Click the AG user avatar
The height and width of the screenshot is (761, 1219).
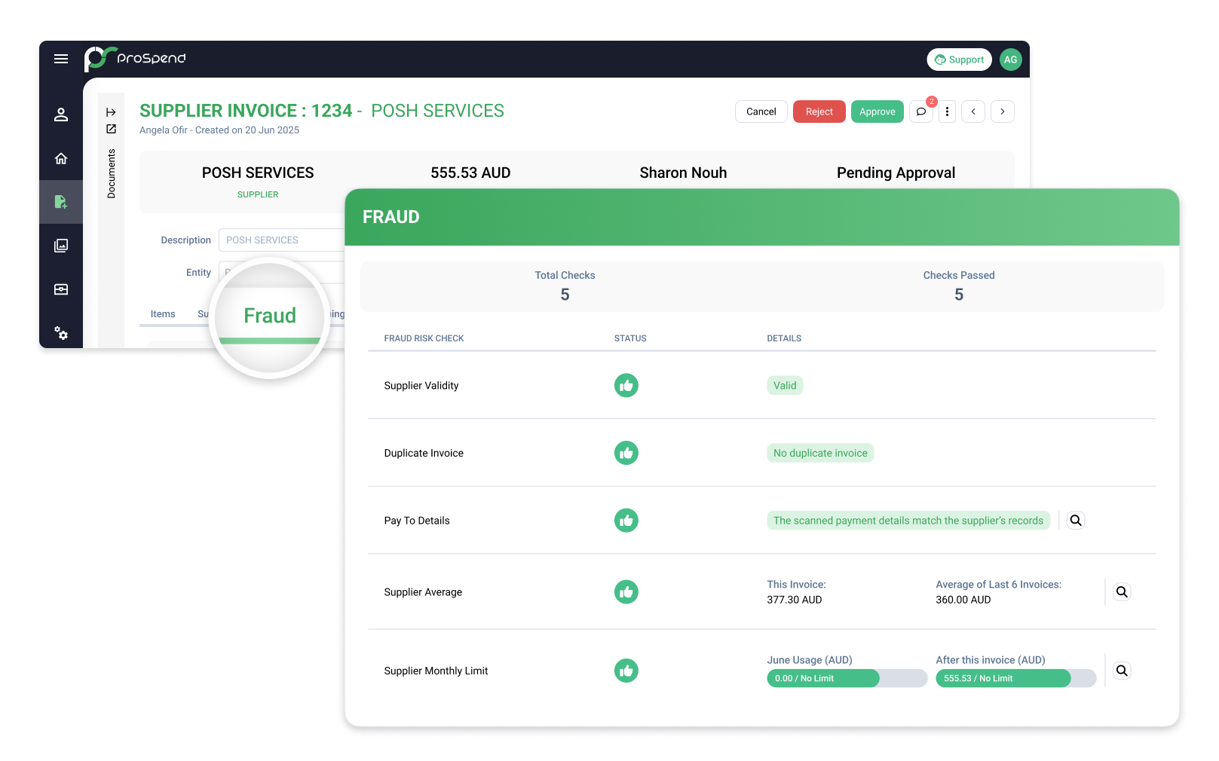click(x=1010, y=60)
